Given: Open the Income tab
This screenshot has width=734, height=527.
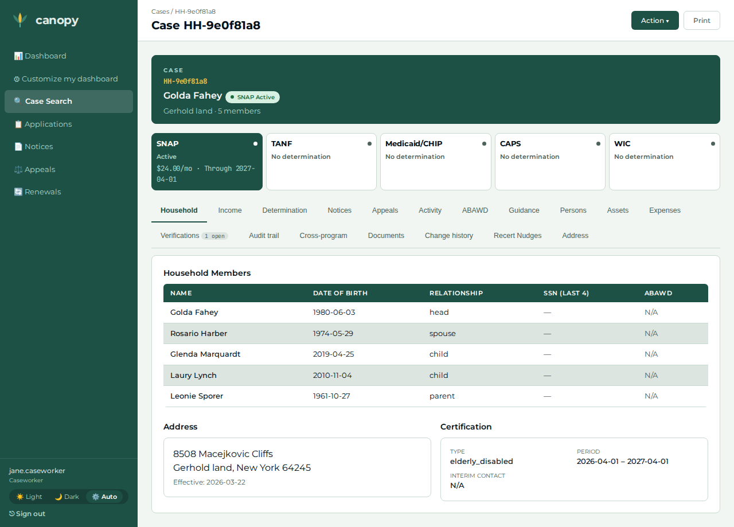Looking at the screenshot, I should pos(230,210).
